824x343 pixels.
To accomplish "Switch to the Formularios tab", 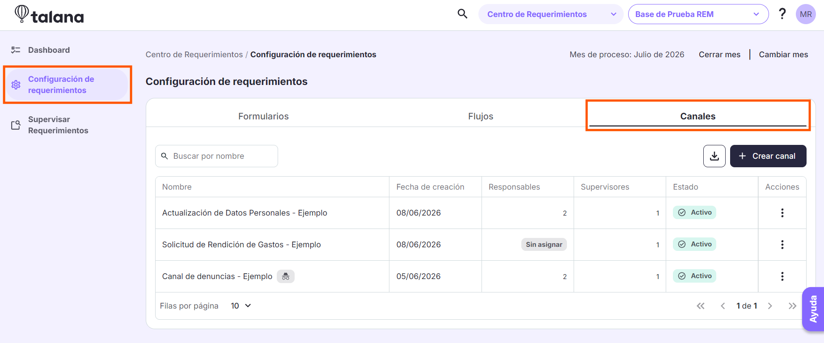I will click(263, 116).
